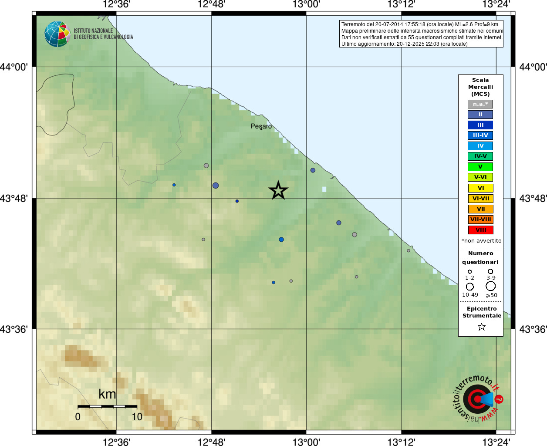Click the 13°24' label on the bottom axis
547x446 pixels.
496,442
